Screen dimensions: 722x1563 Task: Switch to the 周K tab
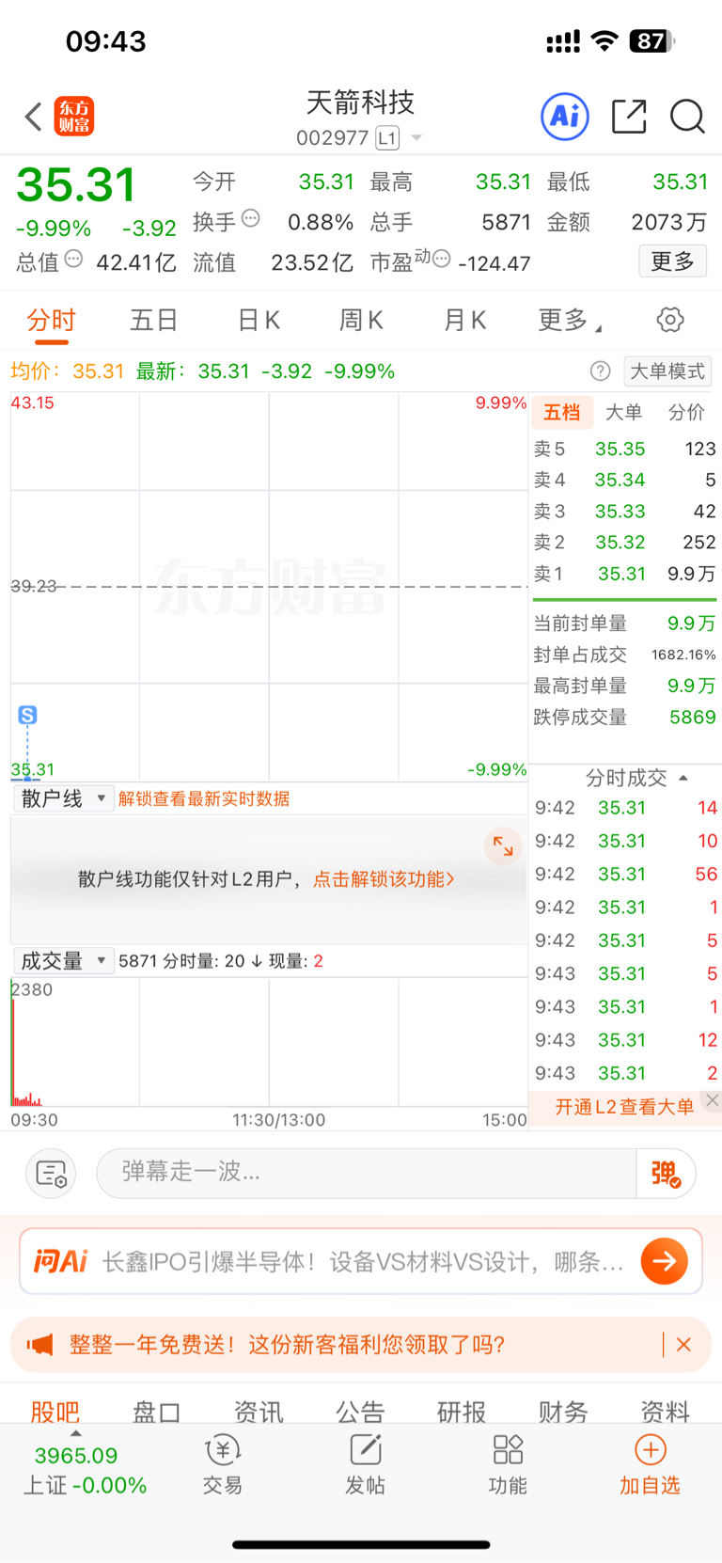pos(361,321)
